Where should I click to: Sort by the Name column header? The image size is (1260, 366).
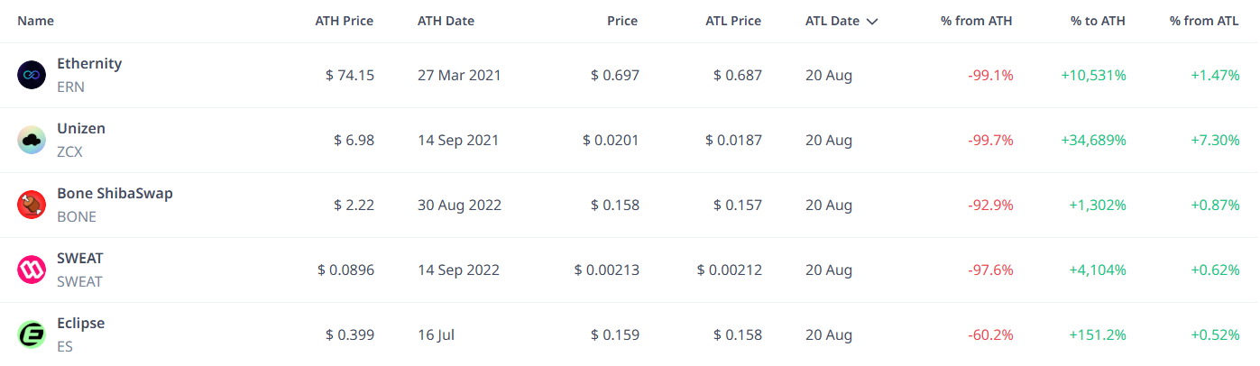point(35,21)
